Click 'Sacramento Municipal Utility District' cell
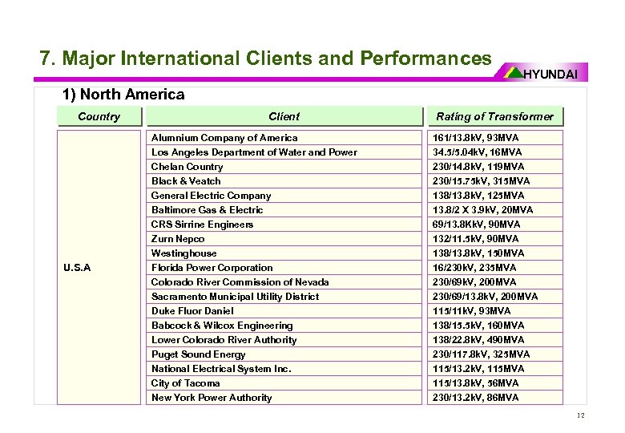 pos(284,296)
